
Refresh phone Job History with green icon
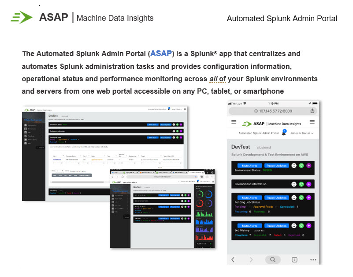301,226
